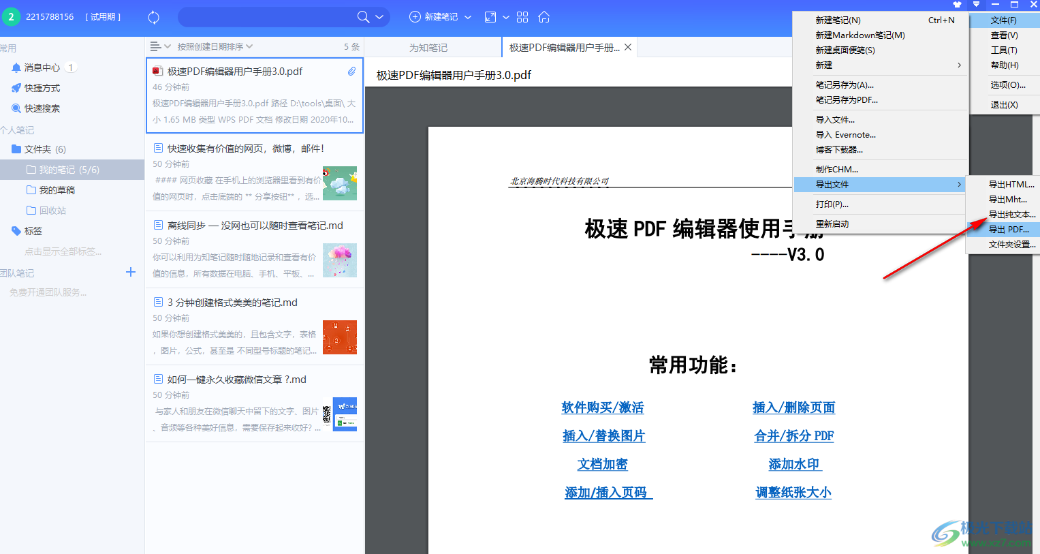The height and width of the screenshot is (554, 1040).
Task: Click the skin shirt icon in title bar
Action: tap(957, 4)
